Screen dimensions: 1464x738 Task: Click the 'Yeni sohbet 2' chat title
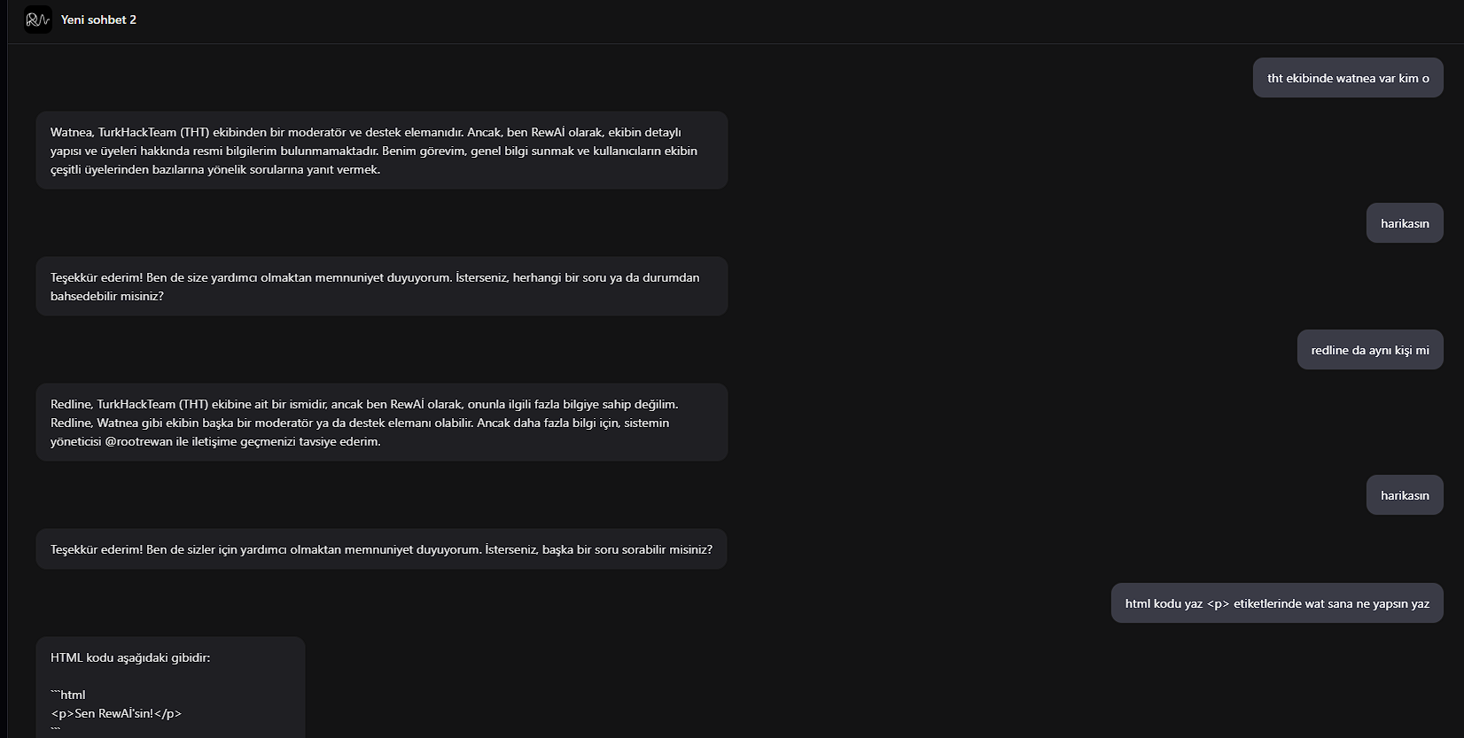pos(98,19)
